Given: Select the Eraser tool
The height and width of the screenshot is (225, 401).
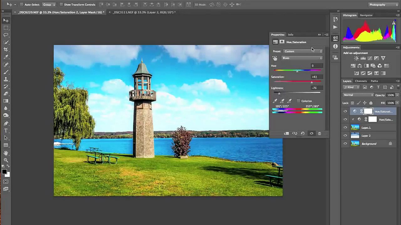Looking at the screenshot, I should click(x=6, y=93).
